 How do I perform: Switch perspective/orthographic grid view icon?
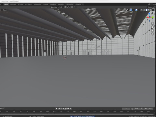click(x=152, y=34)
